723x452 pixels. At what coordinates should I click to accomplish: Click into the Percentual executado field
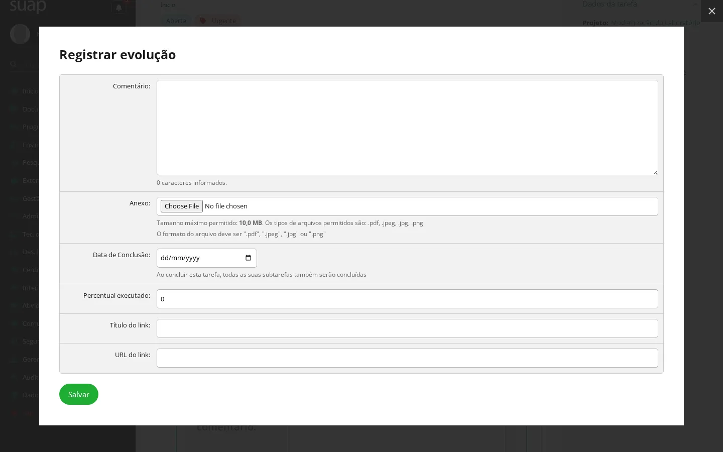point(407,299)
